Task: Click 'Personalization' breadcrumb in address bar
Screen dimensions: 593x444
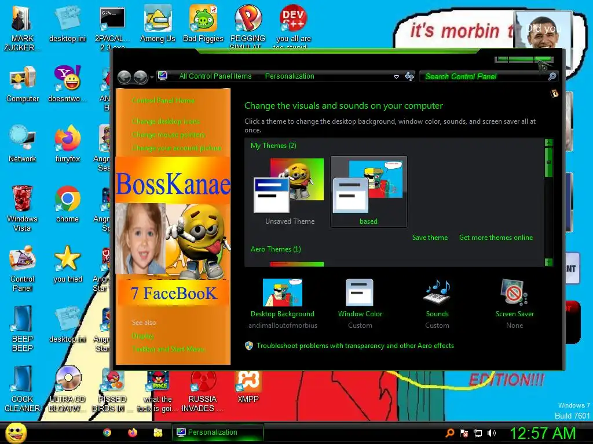Action: point(290,76)
